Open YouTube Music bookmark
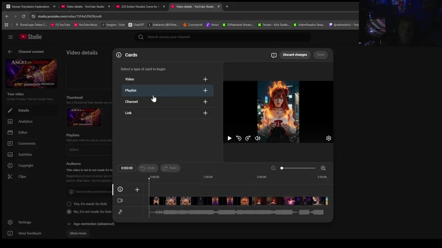 (86, 25)
